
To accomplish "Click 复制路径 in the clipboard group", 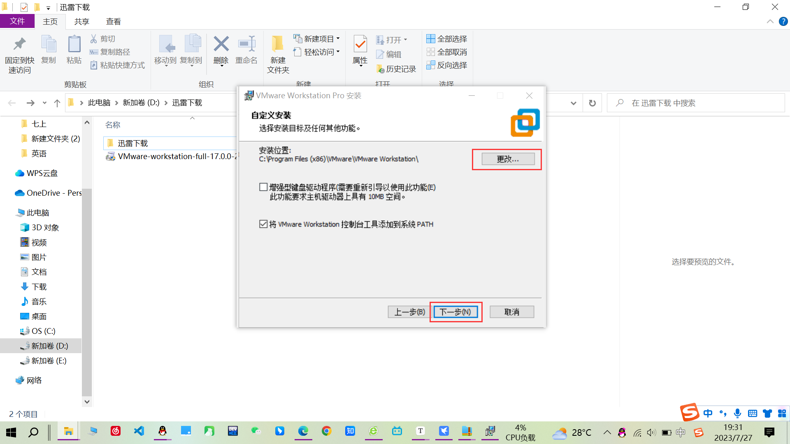I will click(x=110, y=52).
